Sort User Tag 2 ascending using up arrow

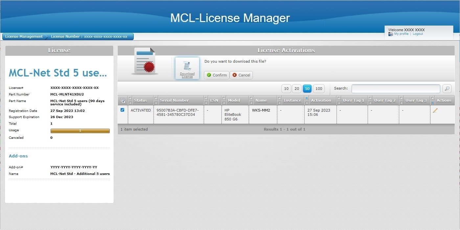coord(370,98)
